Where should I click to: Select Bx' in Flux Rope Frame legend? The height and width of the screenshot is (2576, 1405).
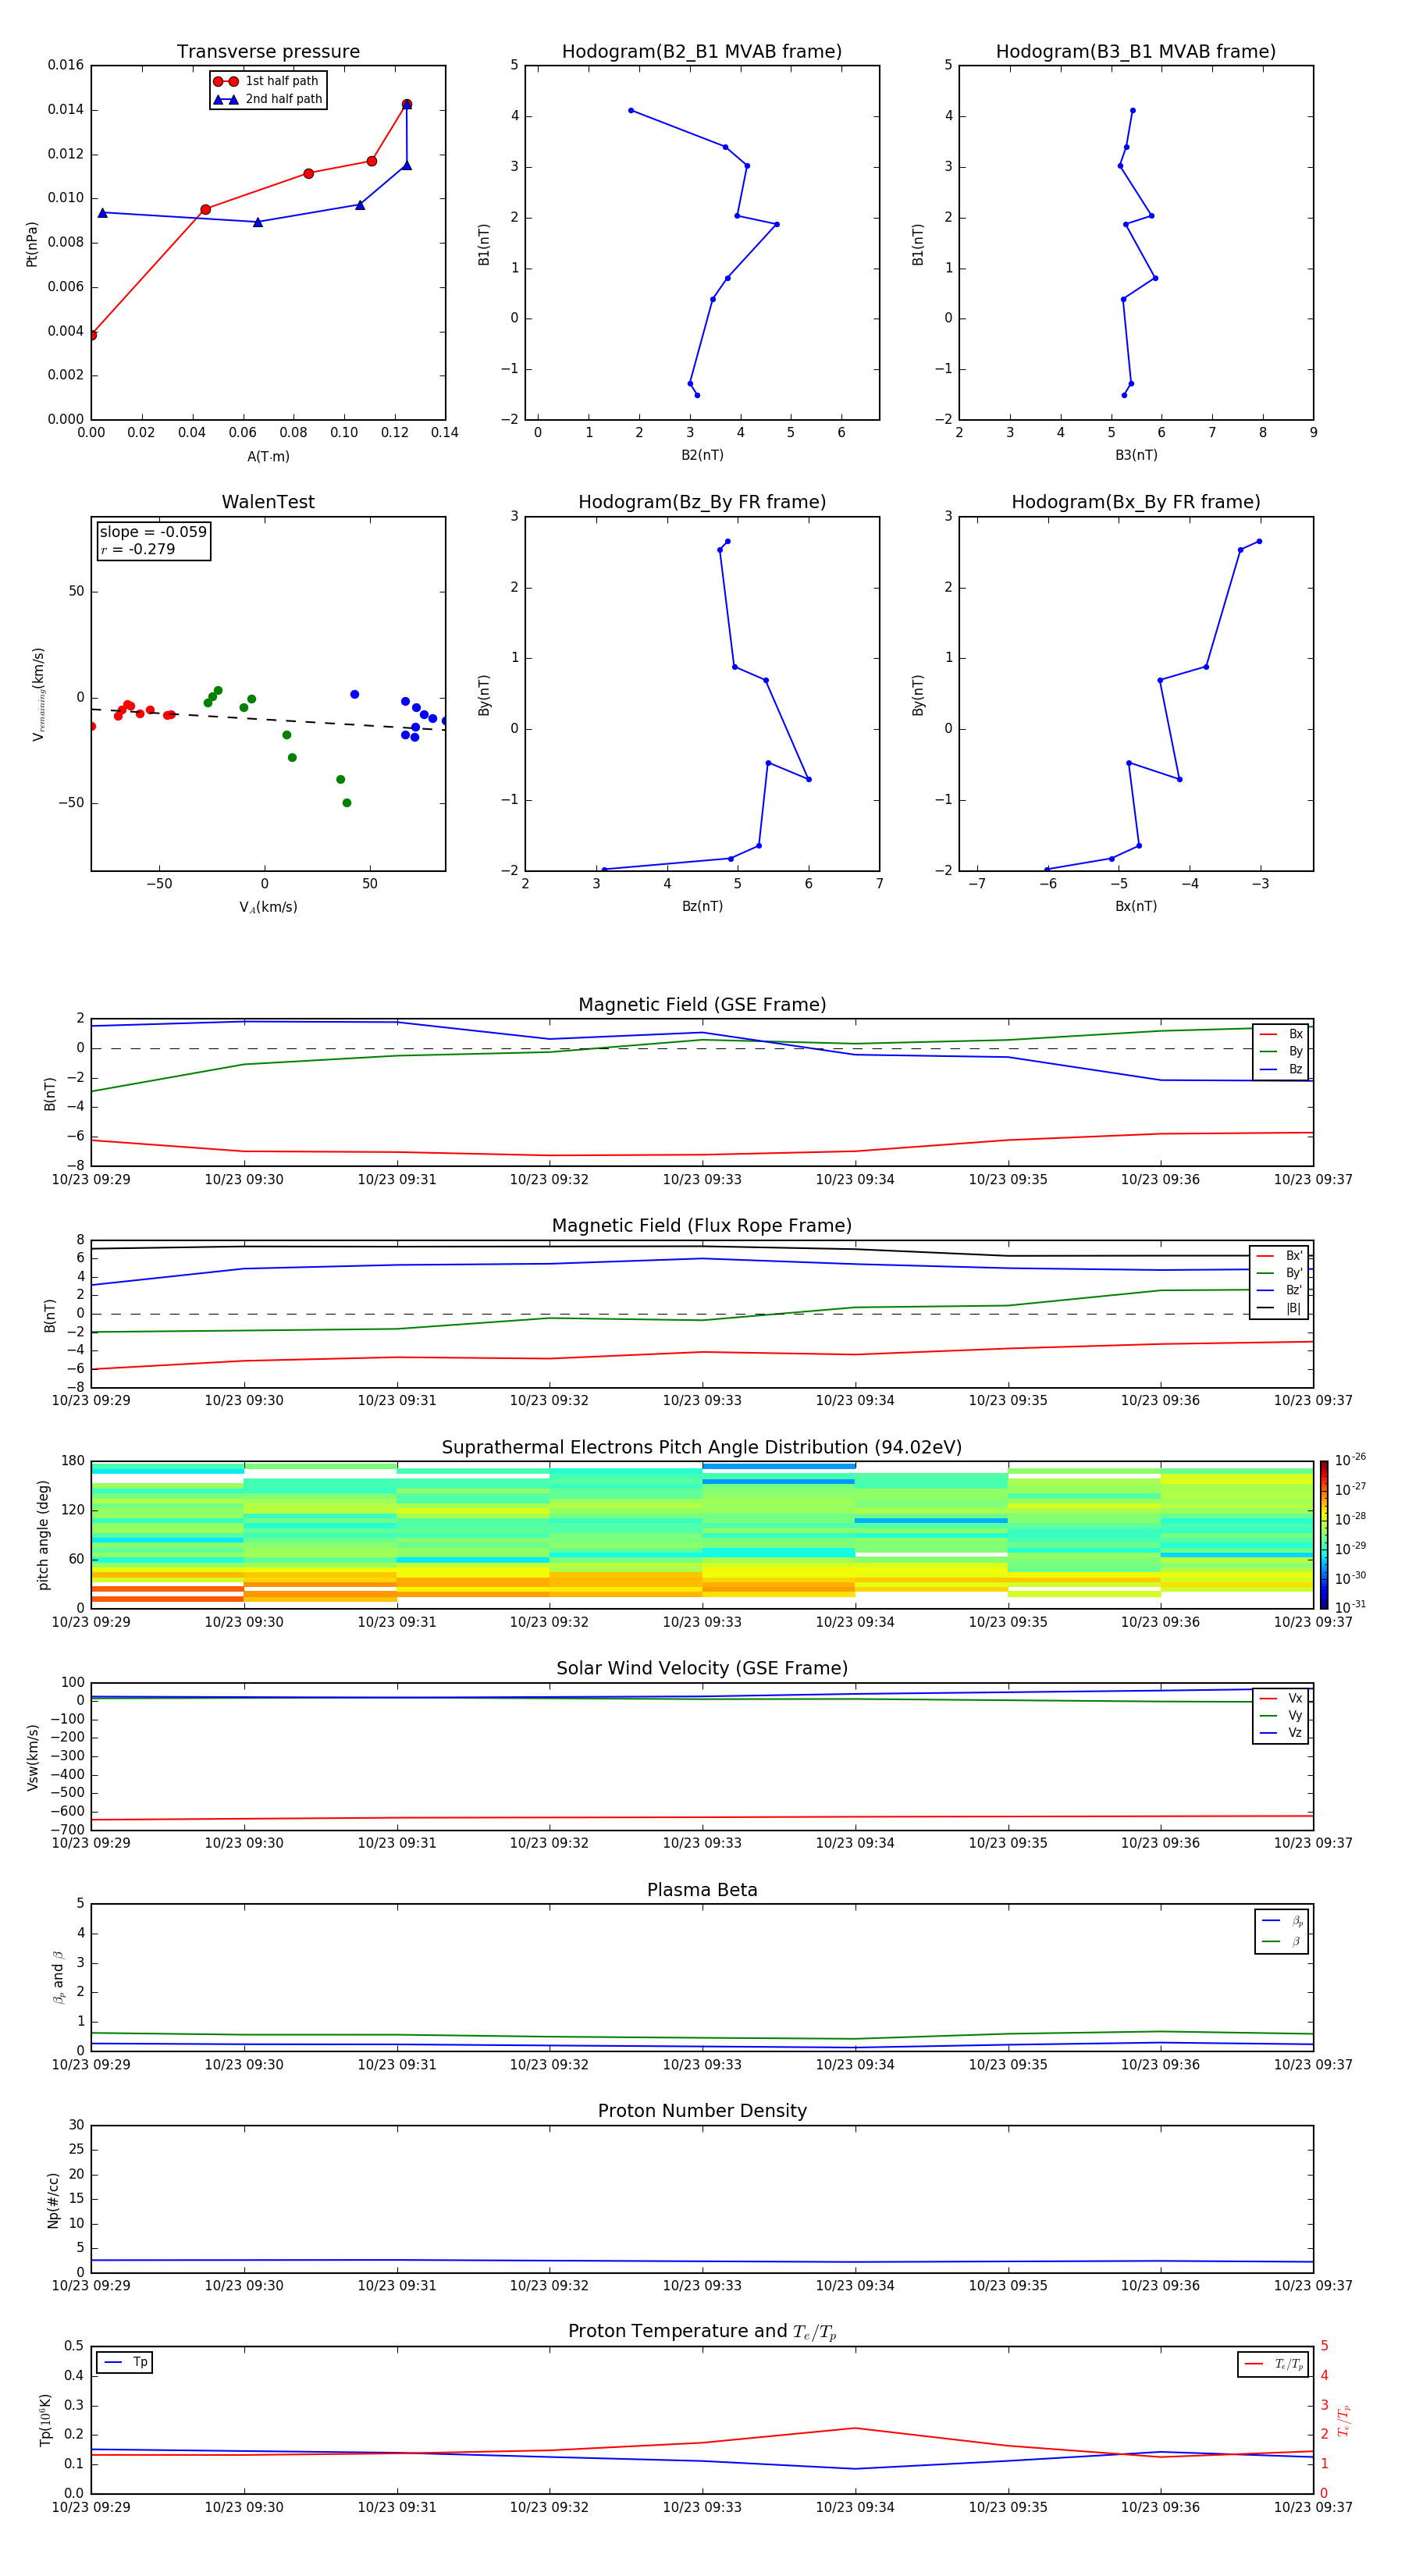click(1279, 1256)
